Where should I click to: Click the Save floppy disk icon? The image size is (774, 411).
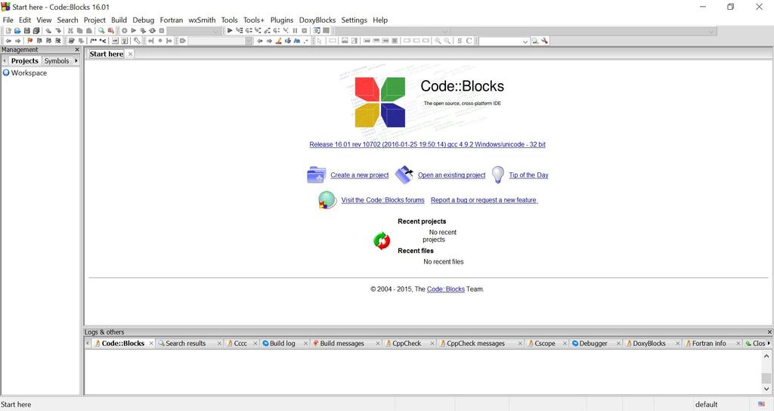(26, 30)
